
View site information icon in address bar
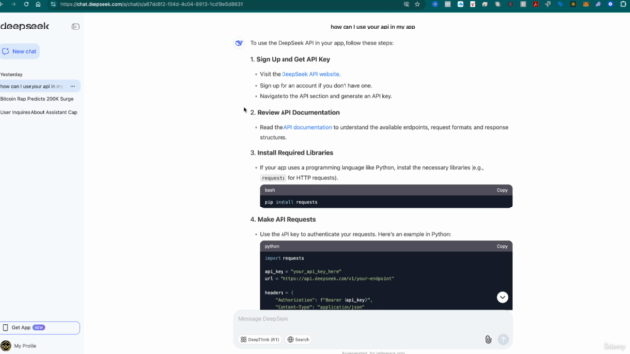pos(53,4)
